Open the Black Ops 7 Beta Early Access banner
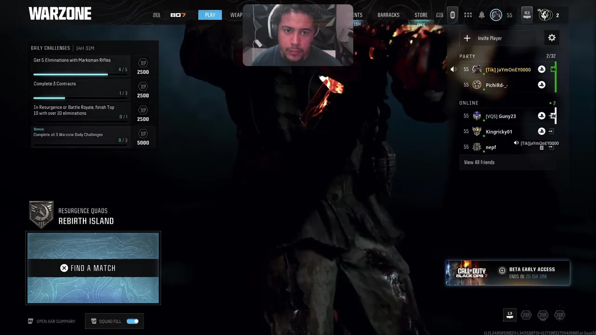The width and height of the screenshot is (596, 335). [508, 273]
